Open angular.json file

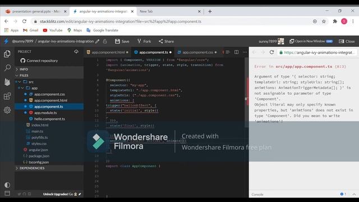[38, 150]
